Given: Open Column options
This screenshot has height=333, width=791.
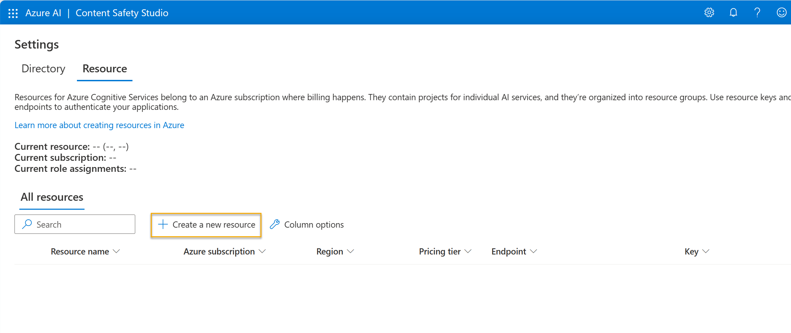Looking at the screenshot, I should [307, 225].
